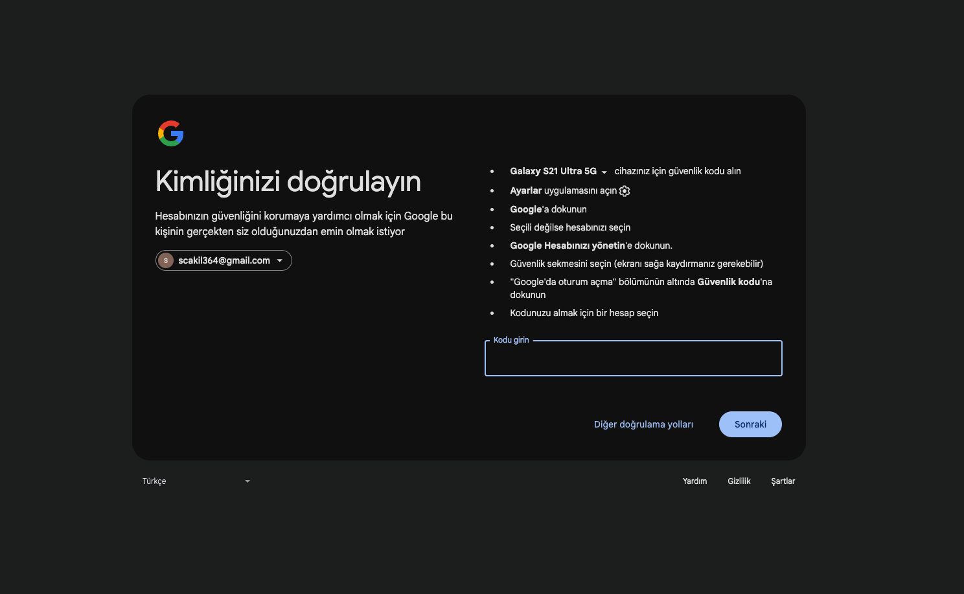Open the Türkçe language selector
This screenshot has height=594, width=964.
[196, 481]
